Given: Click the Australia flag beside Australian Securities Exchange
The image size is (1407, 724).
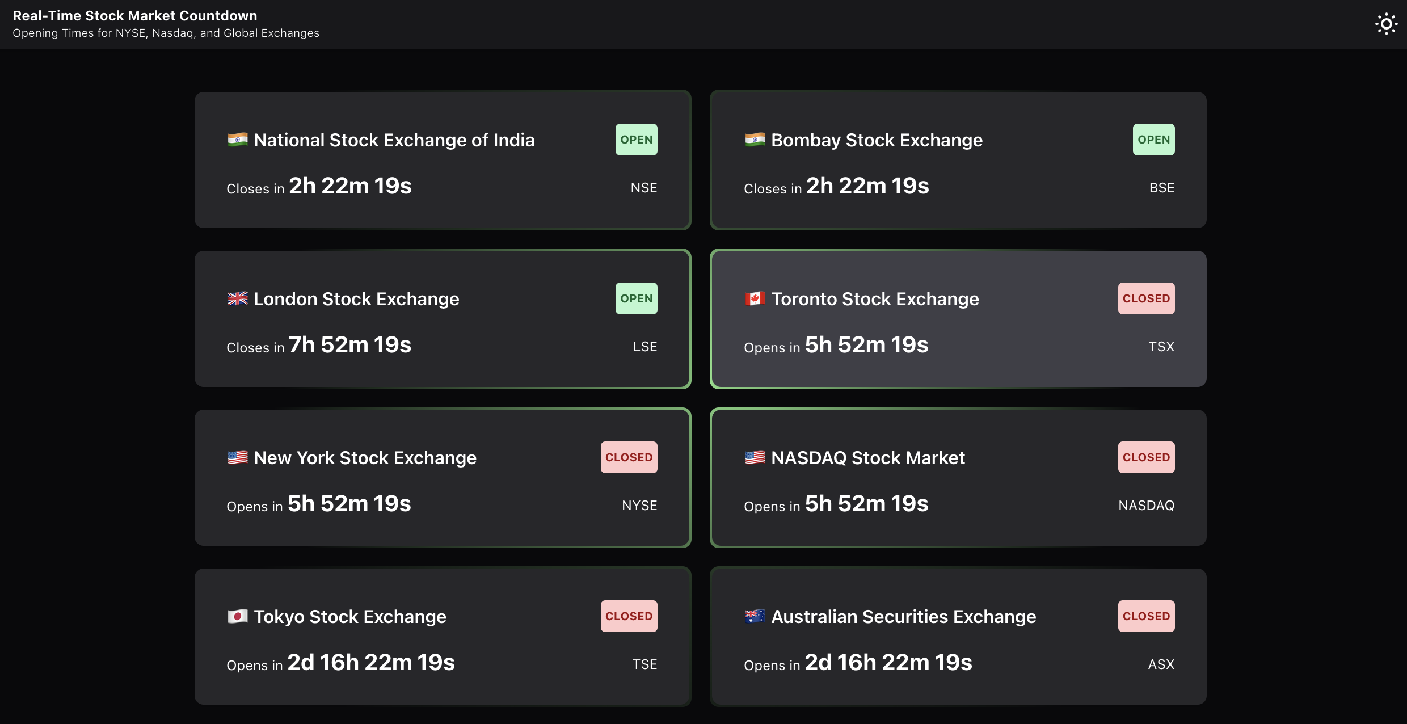Looking at the screenshot, I should click(755, 616).
